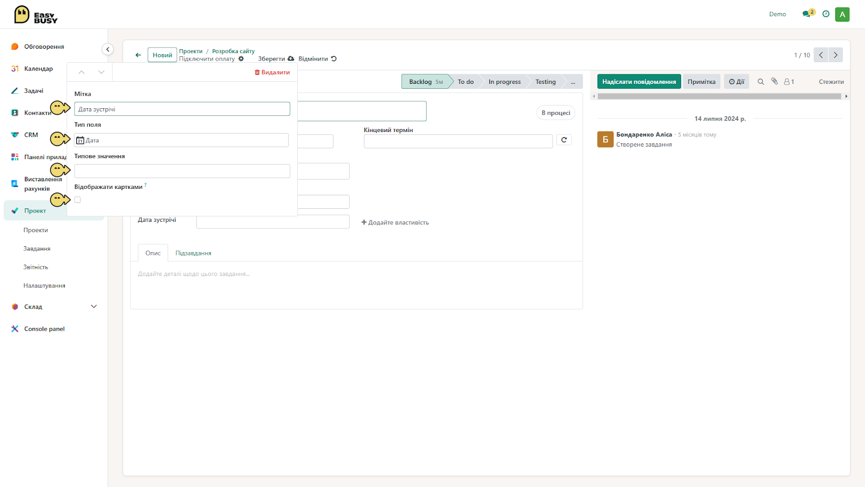Click the back arrow next to Новий
The height and width of the screenshot is (487, 865).
point(138,55)
